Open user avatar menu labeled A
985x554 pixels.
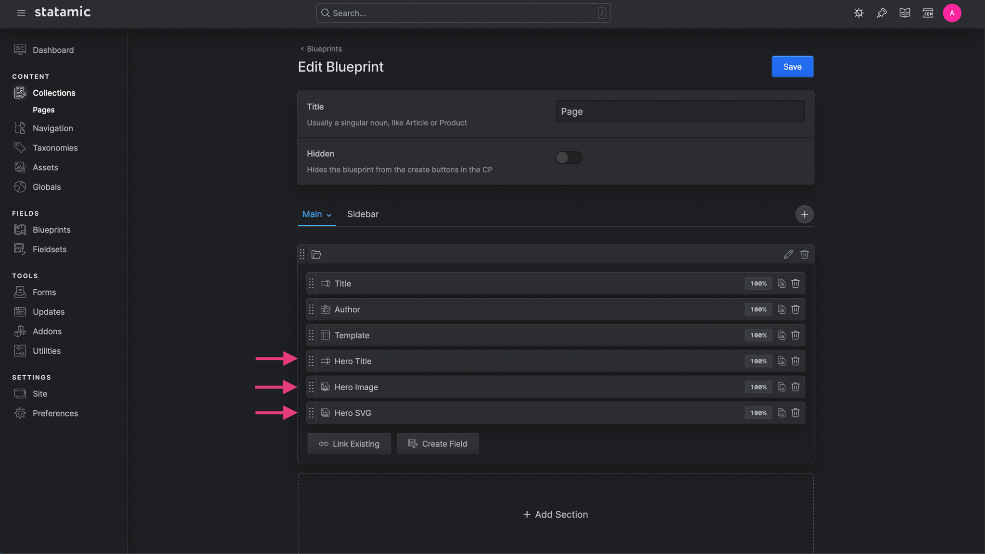952,13
